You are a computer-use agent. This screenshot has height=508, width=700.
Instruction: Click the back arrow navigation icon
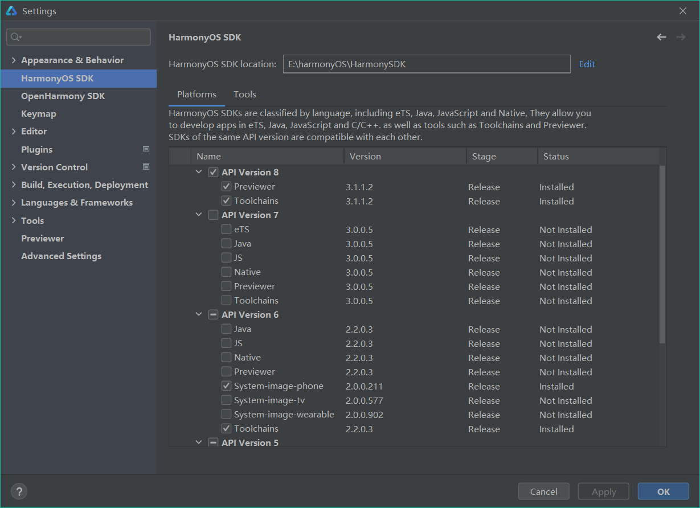[661, 37]
